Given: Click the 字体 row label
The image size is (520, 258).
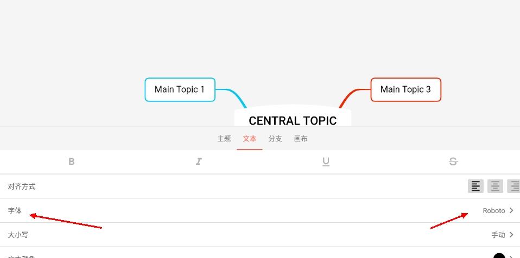Looking at the screenshot, I should click(15, 210).
